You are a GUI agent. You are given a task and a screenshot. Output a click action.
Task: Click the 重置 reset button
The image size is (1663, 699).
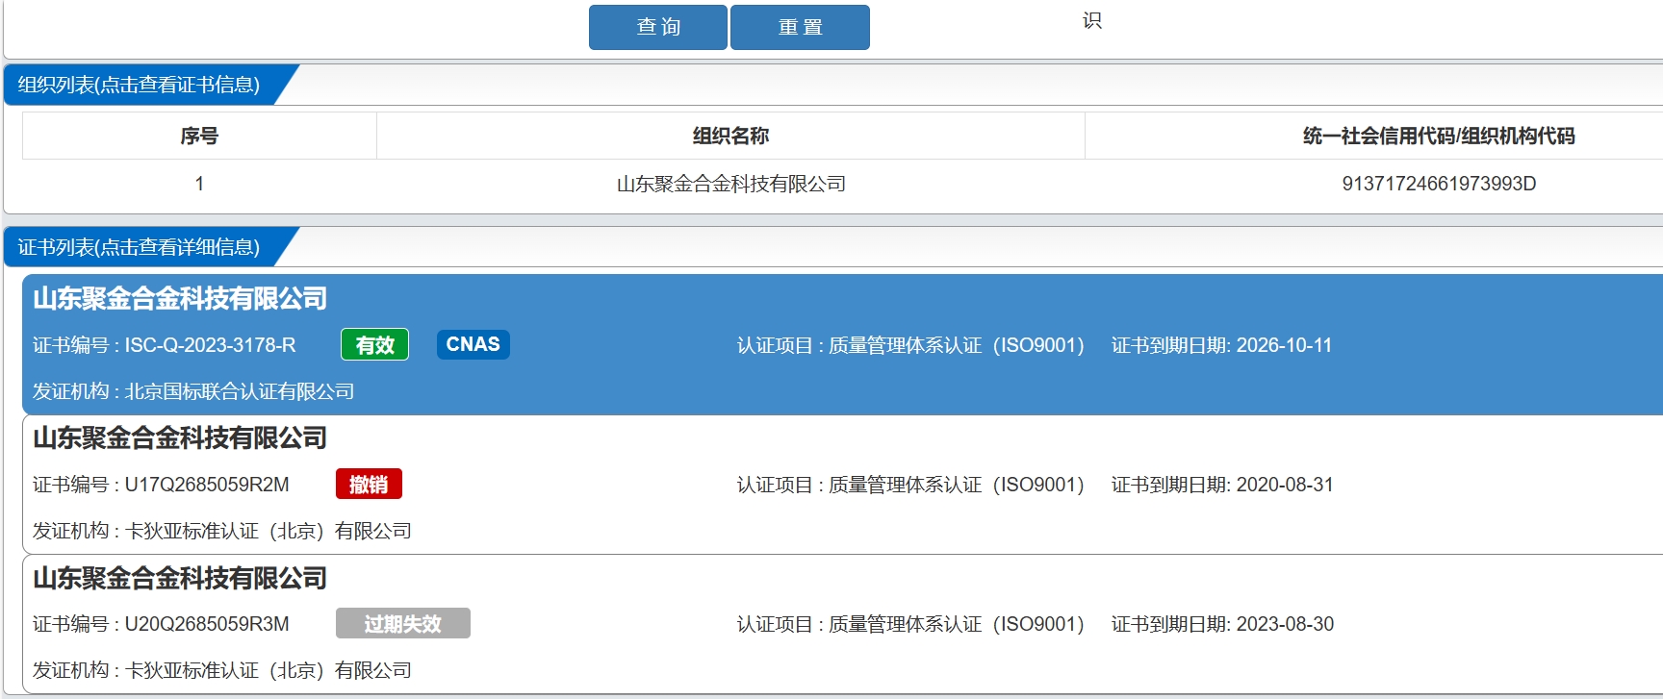800,27
